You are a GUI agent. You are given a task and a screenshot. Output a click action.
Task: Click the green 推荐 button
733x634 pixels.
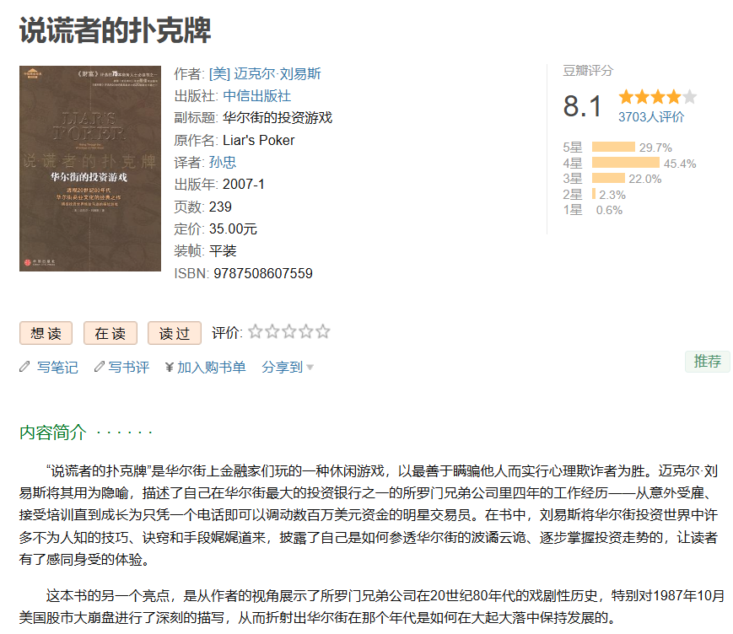tap(708, 361)
